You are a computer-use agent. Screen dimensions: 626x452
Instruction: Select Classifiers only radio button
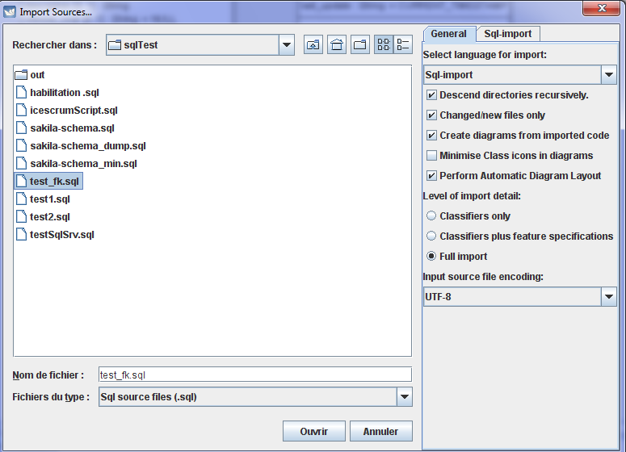(x=431, y=216)
